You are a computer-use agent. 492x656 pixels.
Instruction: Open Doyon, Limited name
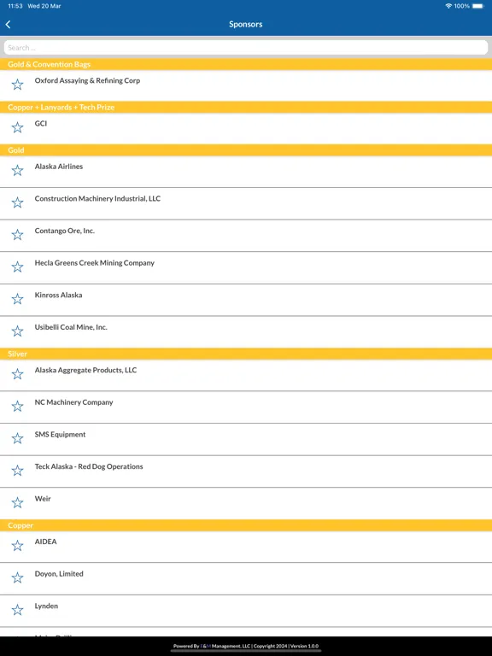pyautogui.click(x=59, y=574)
